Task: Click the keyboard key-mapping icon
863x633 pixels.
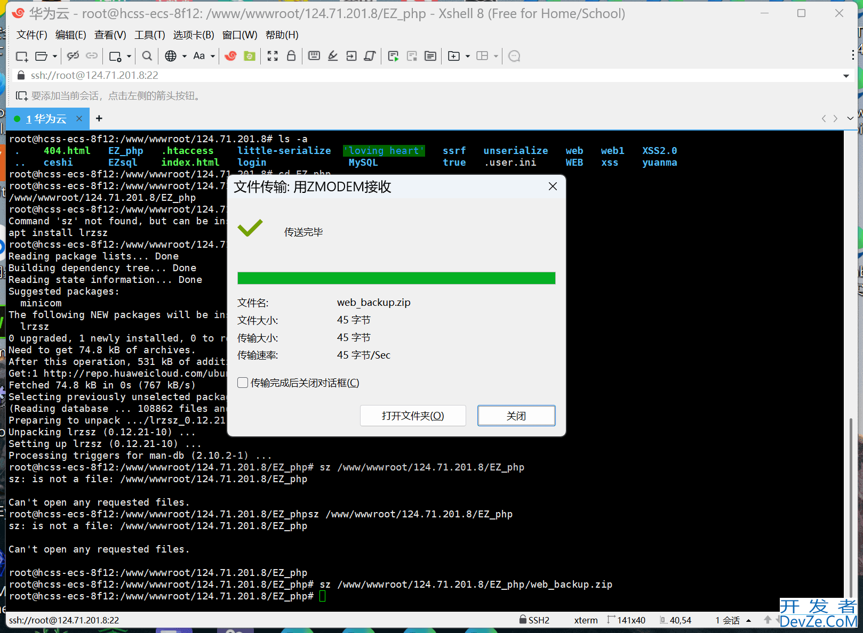Action: pos(314,55)
